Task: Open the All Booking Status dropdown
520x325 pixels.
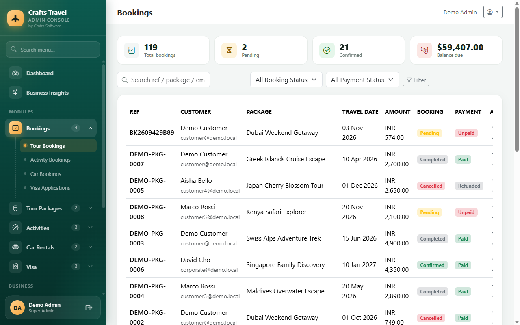Action: pyautogui.click(x=286, y=80)
